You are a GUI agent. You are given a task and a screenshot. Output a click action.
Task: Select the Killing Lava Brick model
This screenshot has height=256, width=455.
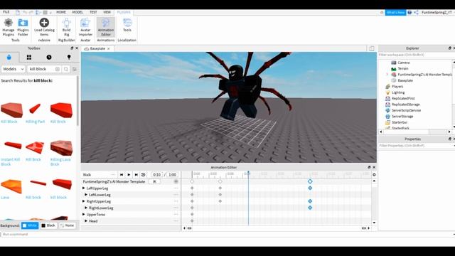pyautogui.click(x=61, y=153)
